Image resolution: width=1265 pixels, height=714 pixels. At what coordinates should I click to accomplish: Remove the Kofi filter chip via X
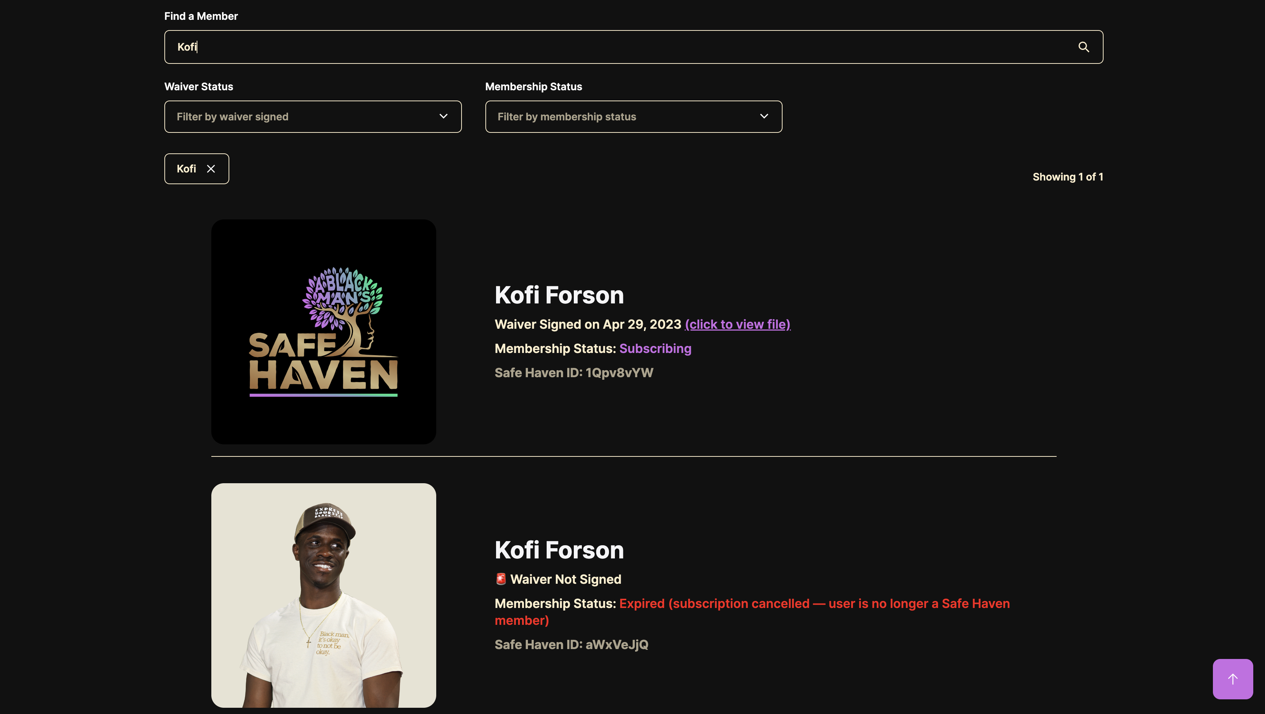211,169
